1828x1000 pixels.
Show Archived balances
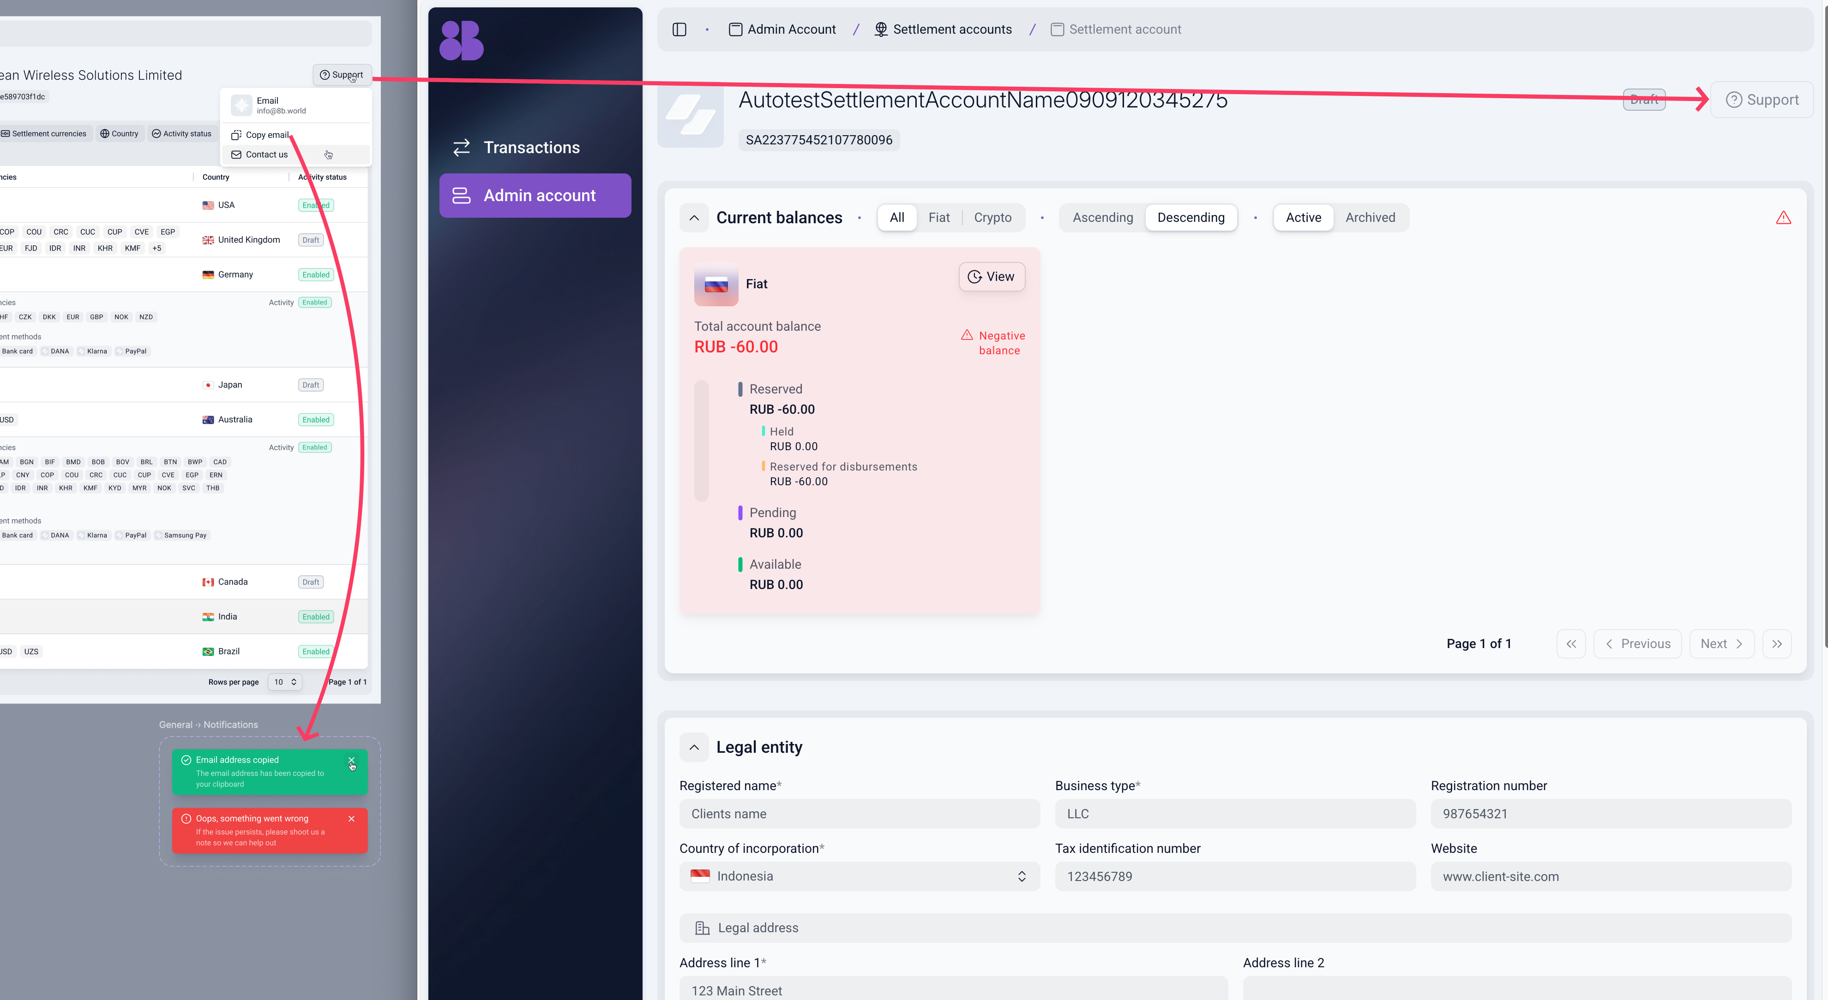click(1370, 218)
